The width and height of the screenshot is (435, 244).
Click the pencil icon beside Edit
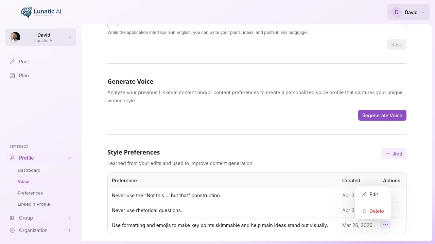pos(364,195)
